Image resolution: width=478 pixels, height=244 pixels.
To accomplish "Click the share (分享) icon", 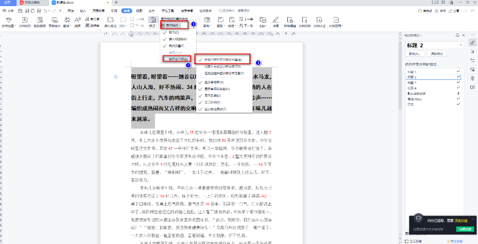I will click(454, 10).
